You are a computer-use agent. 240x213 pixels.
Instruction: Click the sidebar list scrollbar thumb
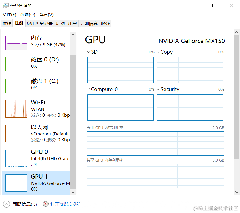[x=73, y=122]
